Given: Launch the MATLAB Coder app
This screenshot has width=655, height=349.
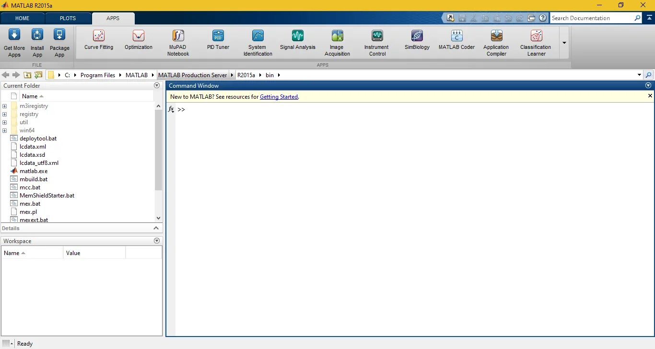Looking at the screenshot, I should click(456, 40).
